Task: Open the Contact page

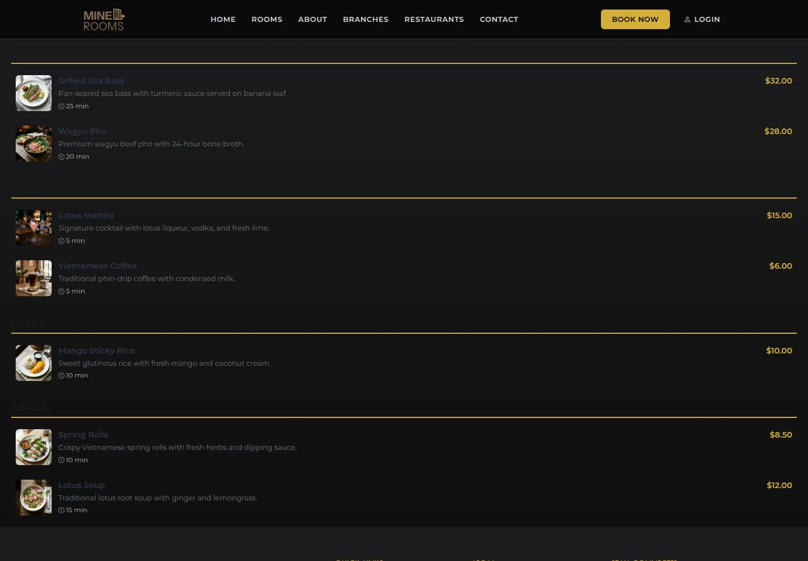Action: [x=499, y=19]
